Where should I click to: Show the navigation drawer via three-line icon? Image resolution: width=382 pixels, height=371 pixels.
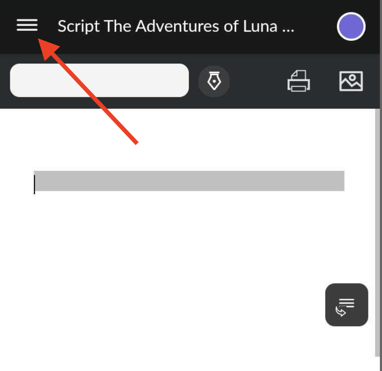click(27, 25)
